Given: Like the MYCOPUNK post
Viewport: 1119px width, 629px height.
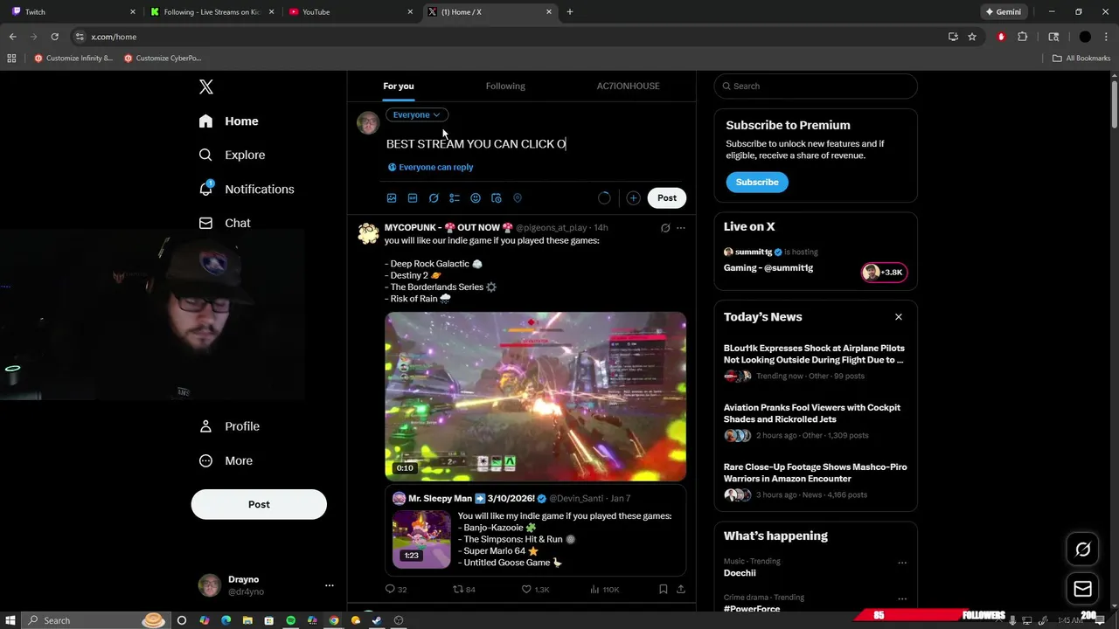Looking at the screenshot, I should pos(535,590).
